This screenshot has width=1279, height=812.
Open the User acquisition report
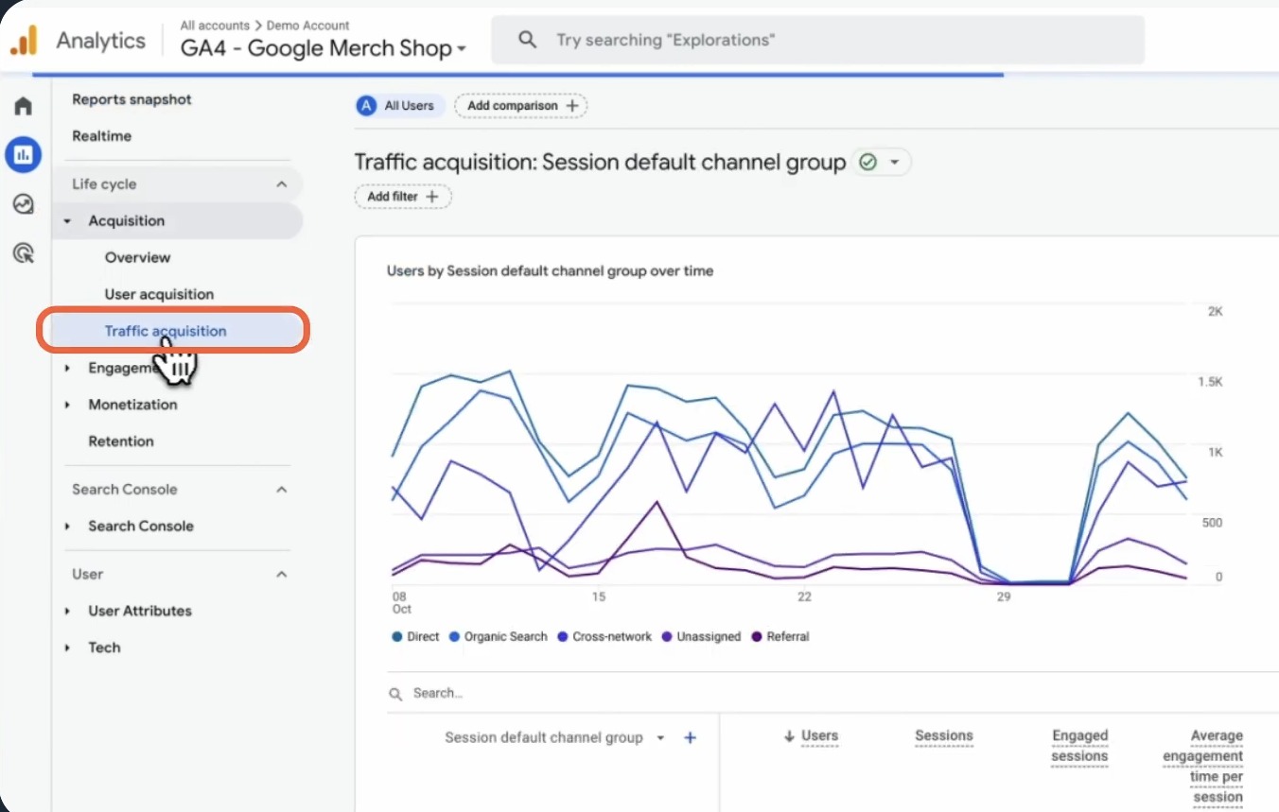(159, 294)
